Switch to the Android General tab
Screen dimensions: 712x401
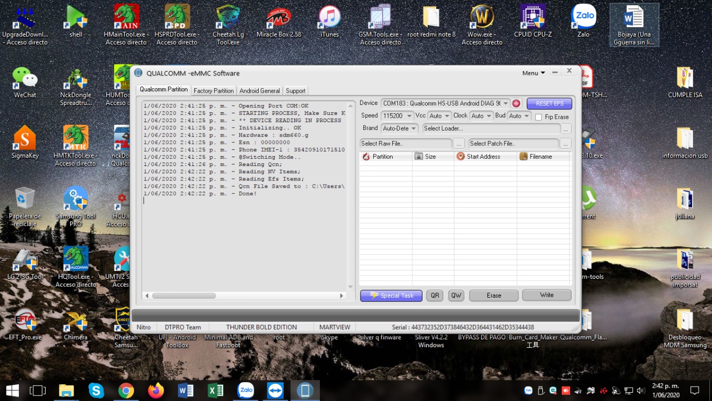[x=260, y=91]
